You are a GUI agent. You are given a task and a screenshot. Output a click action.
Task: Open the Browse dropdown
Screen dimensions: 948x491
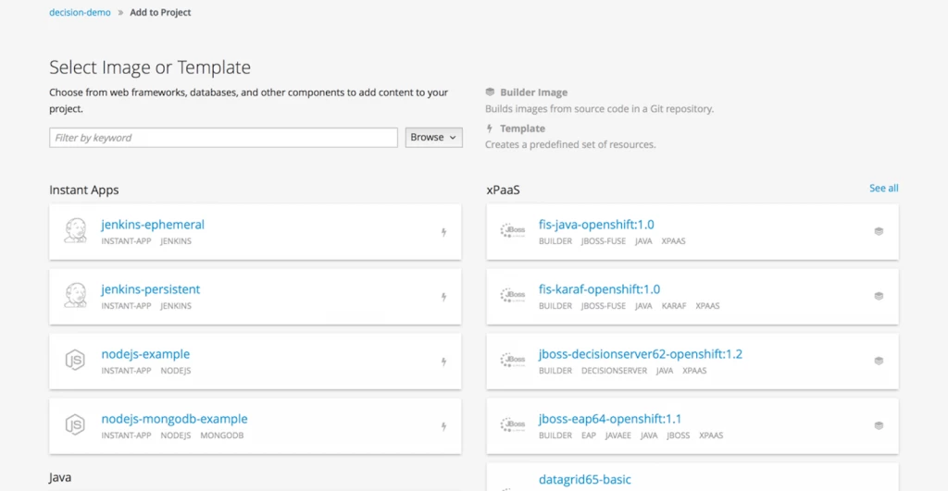tap(433, 137)
